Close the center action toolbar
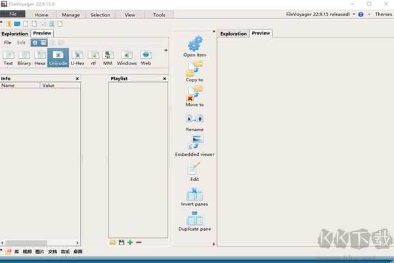The width and height of the screenshot is (394, 263). 214,32
